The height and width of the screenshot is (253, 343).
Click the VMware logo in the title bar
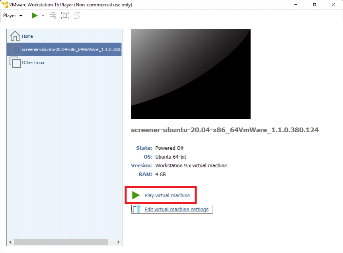click(5, 5)
